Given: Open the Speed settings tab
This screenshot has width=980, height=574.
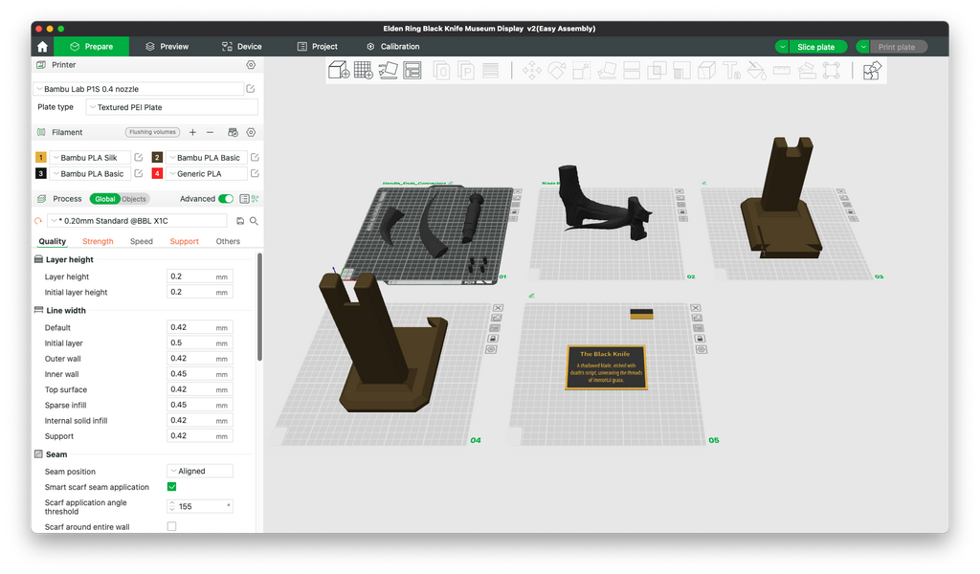Looking at the screenshot, I should click(x=142, y=241).
